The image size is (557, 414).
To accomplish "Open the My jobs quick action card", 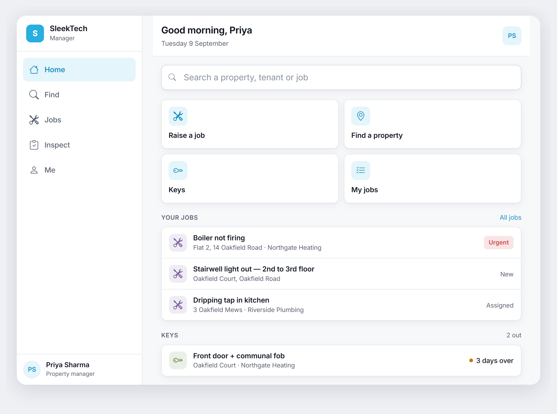I will [x=433, y=178].
